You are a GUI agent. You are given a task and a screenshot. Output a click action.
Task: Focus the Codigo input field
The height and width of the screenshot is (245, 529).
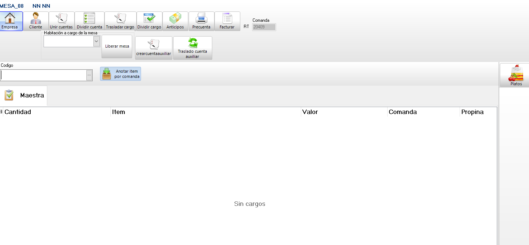click(43, 75)
